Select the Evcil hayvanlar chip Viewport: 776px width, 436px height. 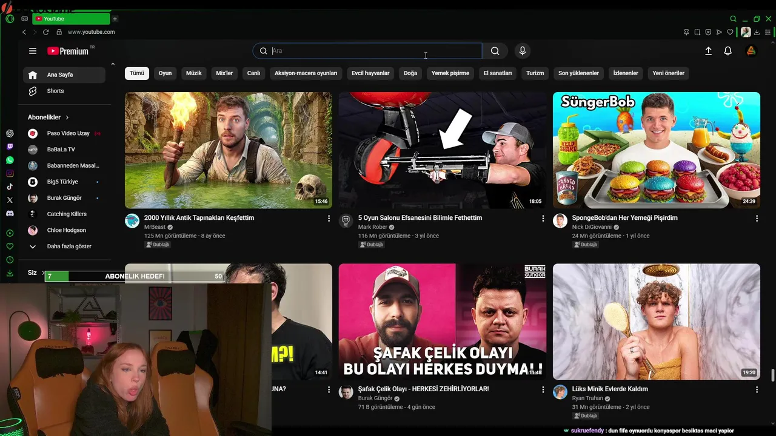[x=370, y=73]
